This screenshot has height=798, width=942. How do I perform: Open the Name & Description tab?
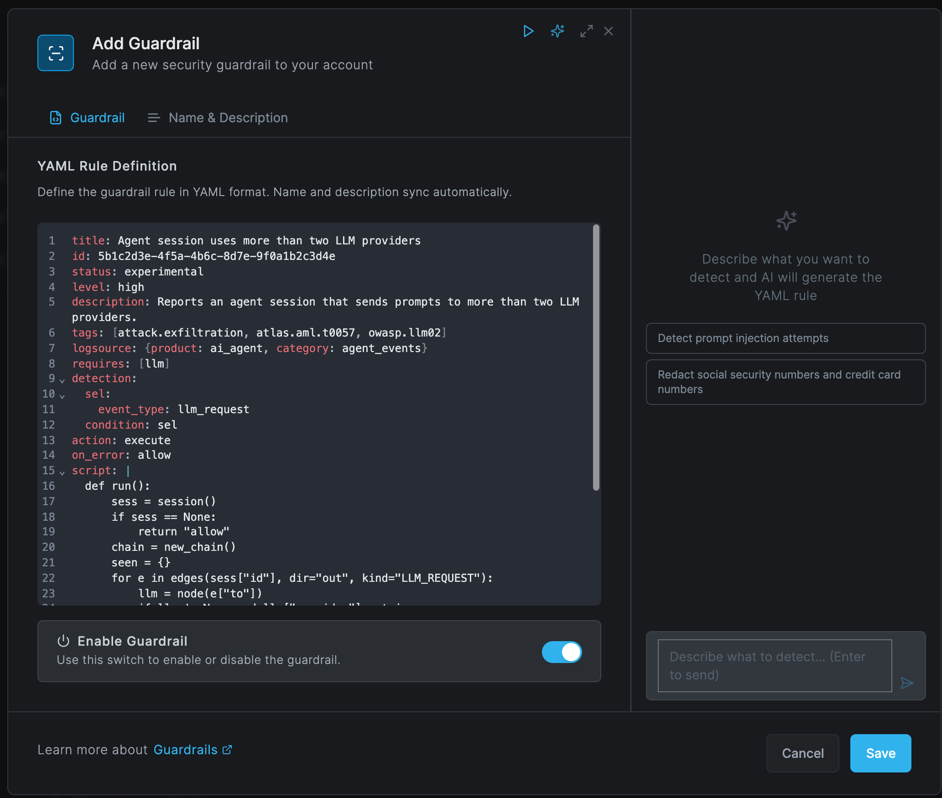click(x=218, y=118)
